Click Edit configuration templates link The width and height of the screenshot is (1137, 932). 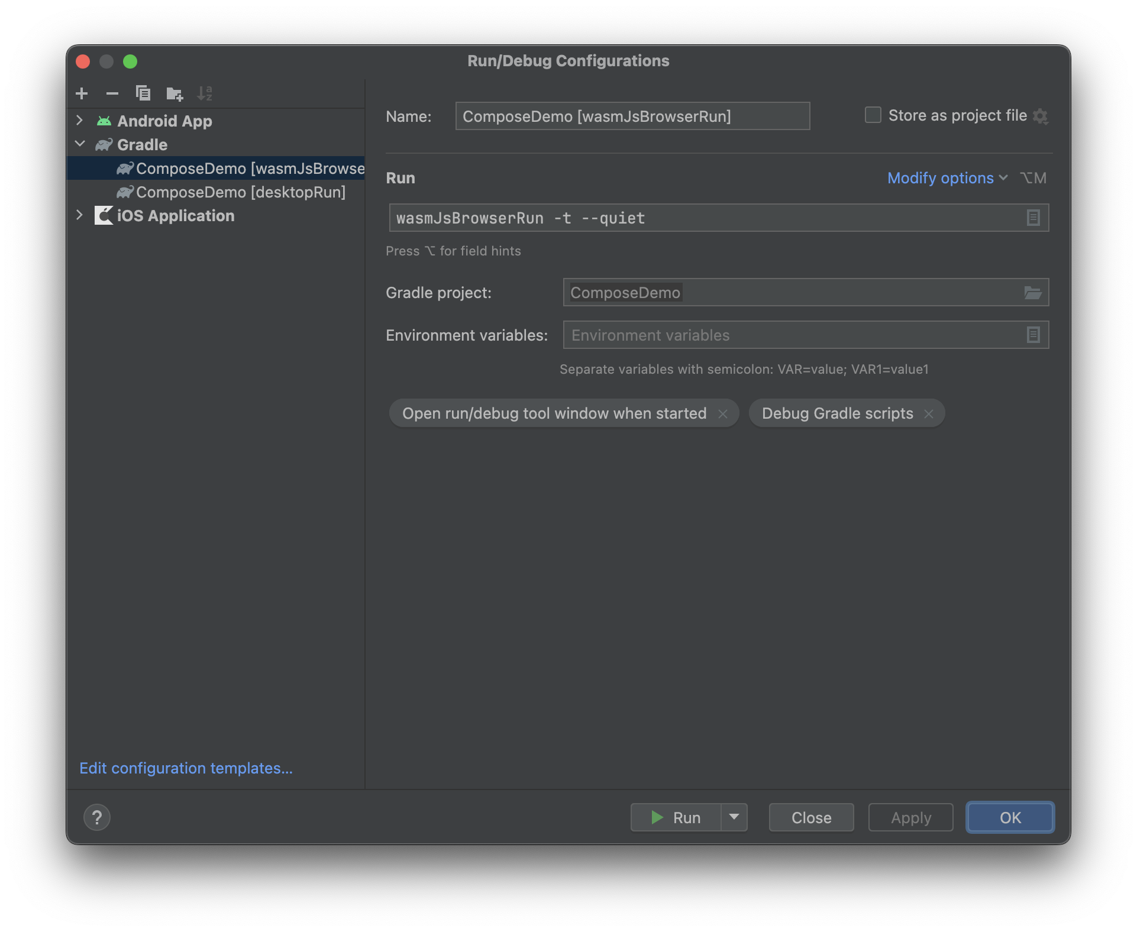186,768
